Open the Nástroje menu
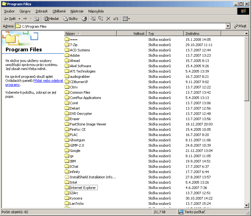Image resolution: width=251 pixels, height=216 pixels. [x=77, y=11]
